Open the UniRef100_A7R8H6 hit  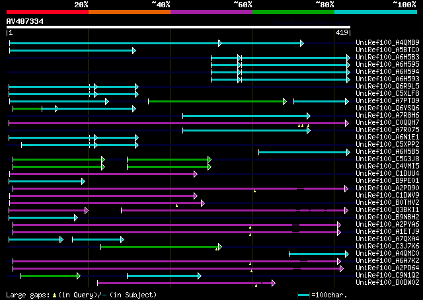pyautogui.click(x=387, y=115)
